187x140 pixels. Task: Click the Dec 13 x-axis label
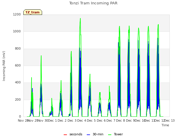tap(169, 120)
